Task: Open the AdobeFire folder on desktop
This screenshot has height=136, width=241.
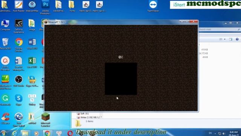Action: click(x=59, y=6)
